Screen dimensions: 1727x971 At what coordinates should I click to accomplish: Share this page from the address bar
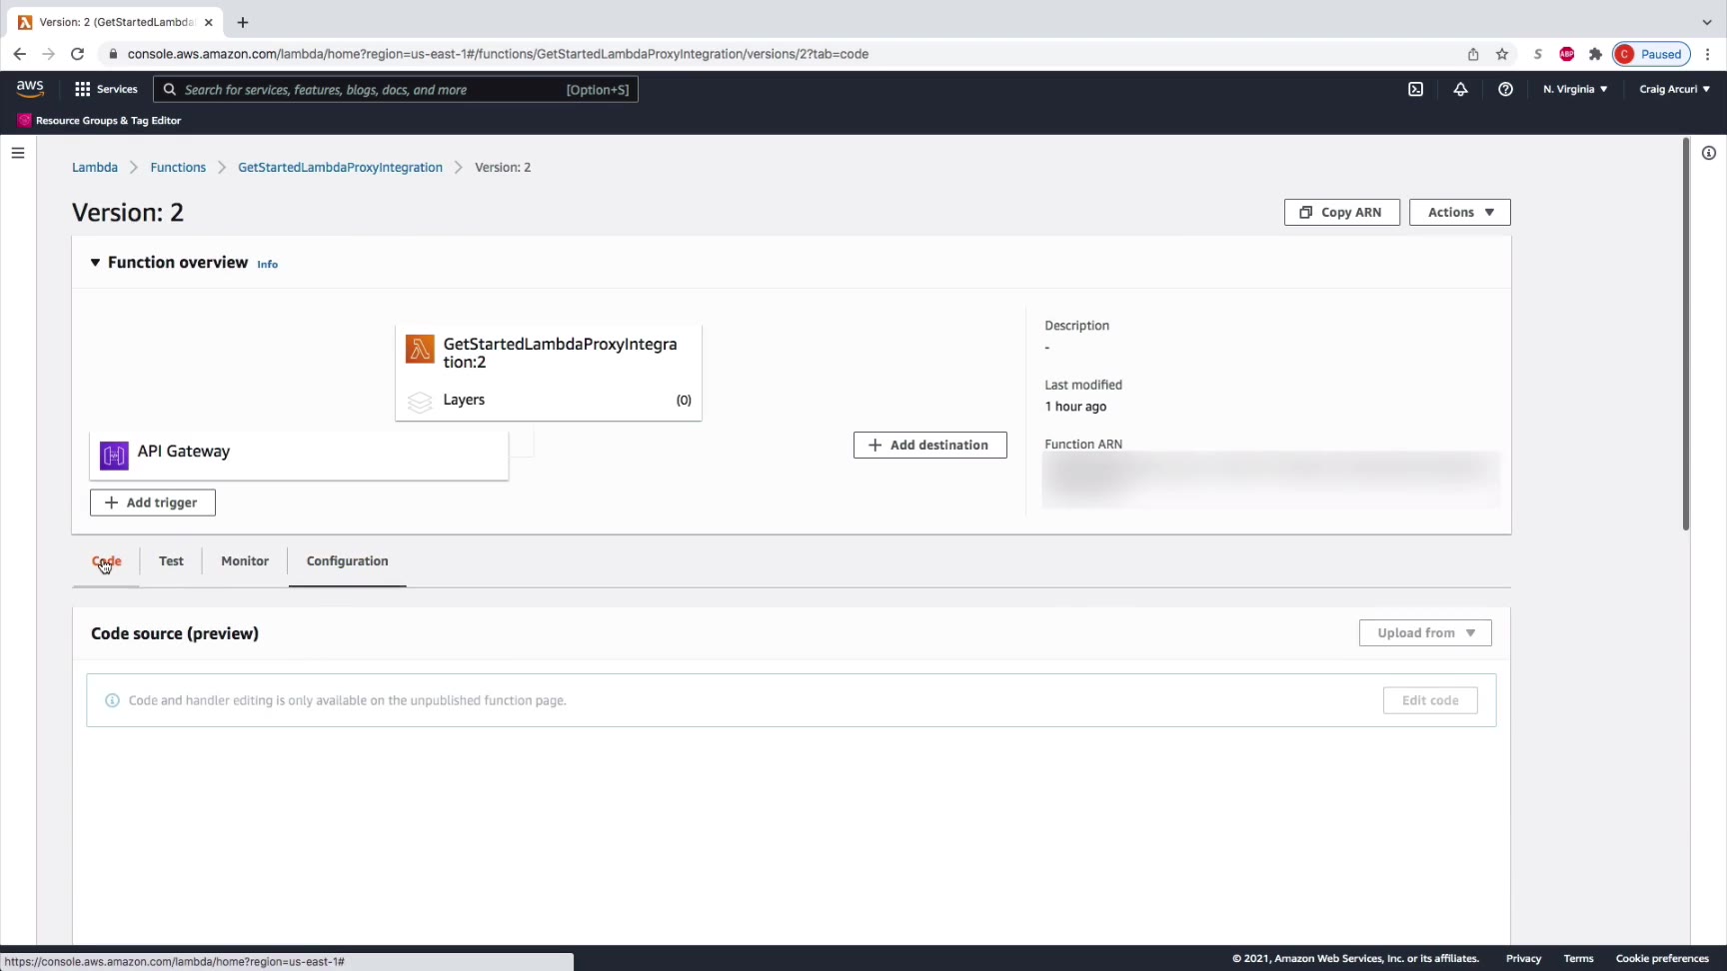[1473, 54]
